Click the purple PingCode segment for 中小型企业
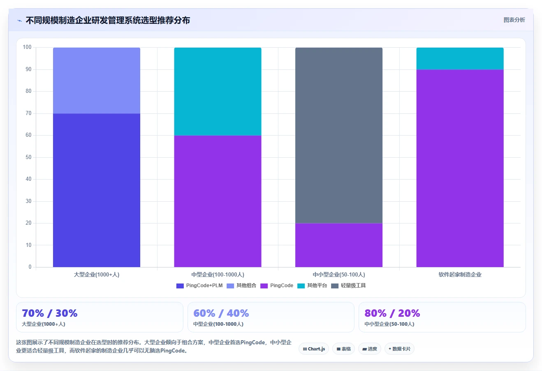 pos(339,245)
